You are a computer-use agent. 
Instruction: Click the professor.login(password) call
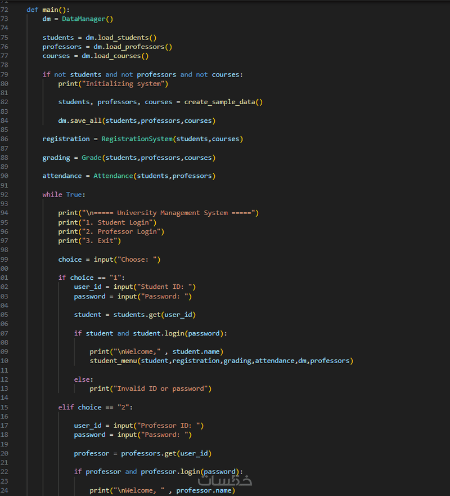[190, 472]
